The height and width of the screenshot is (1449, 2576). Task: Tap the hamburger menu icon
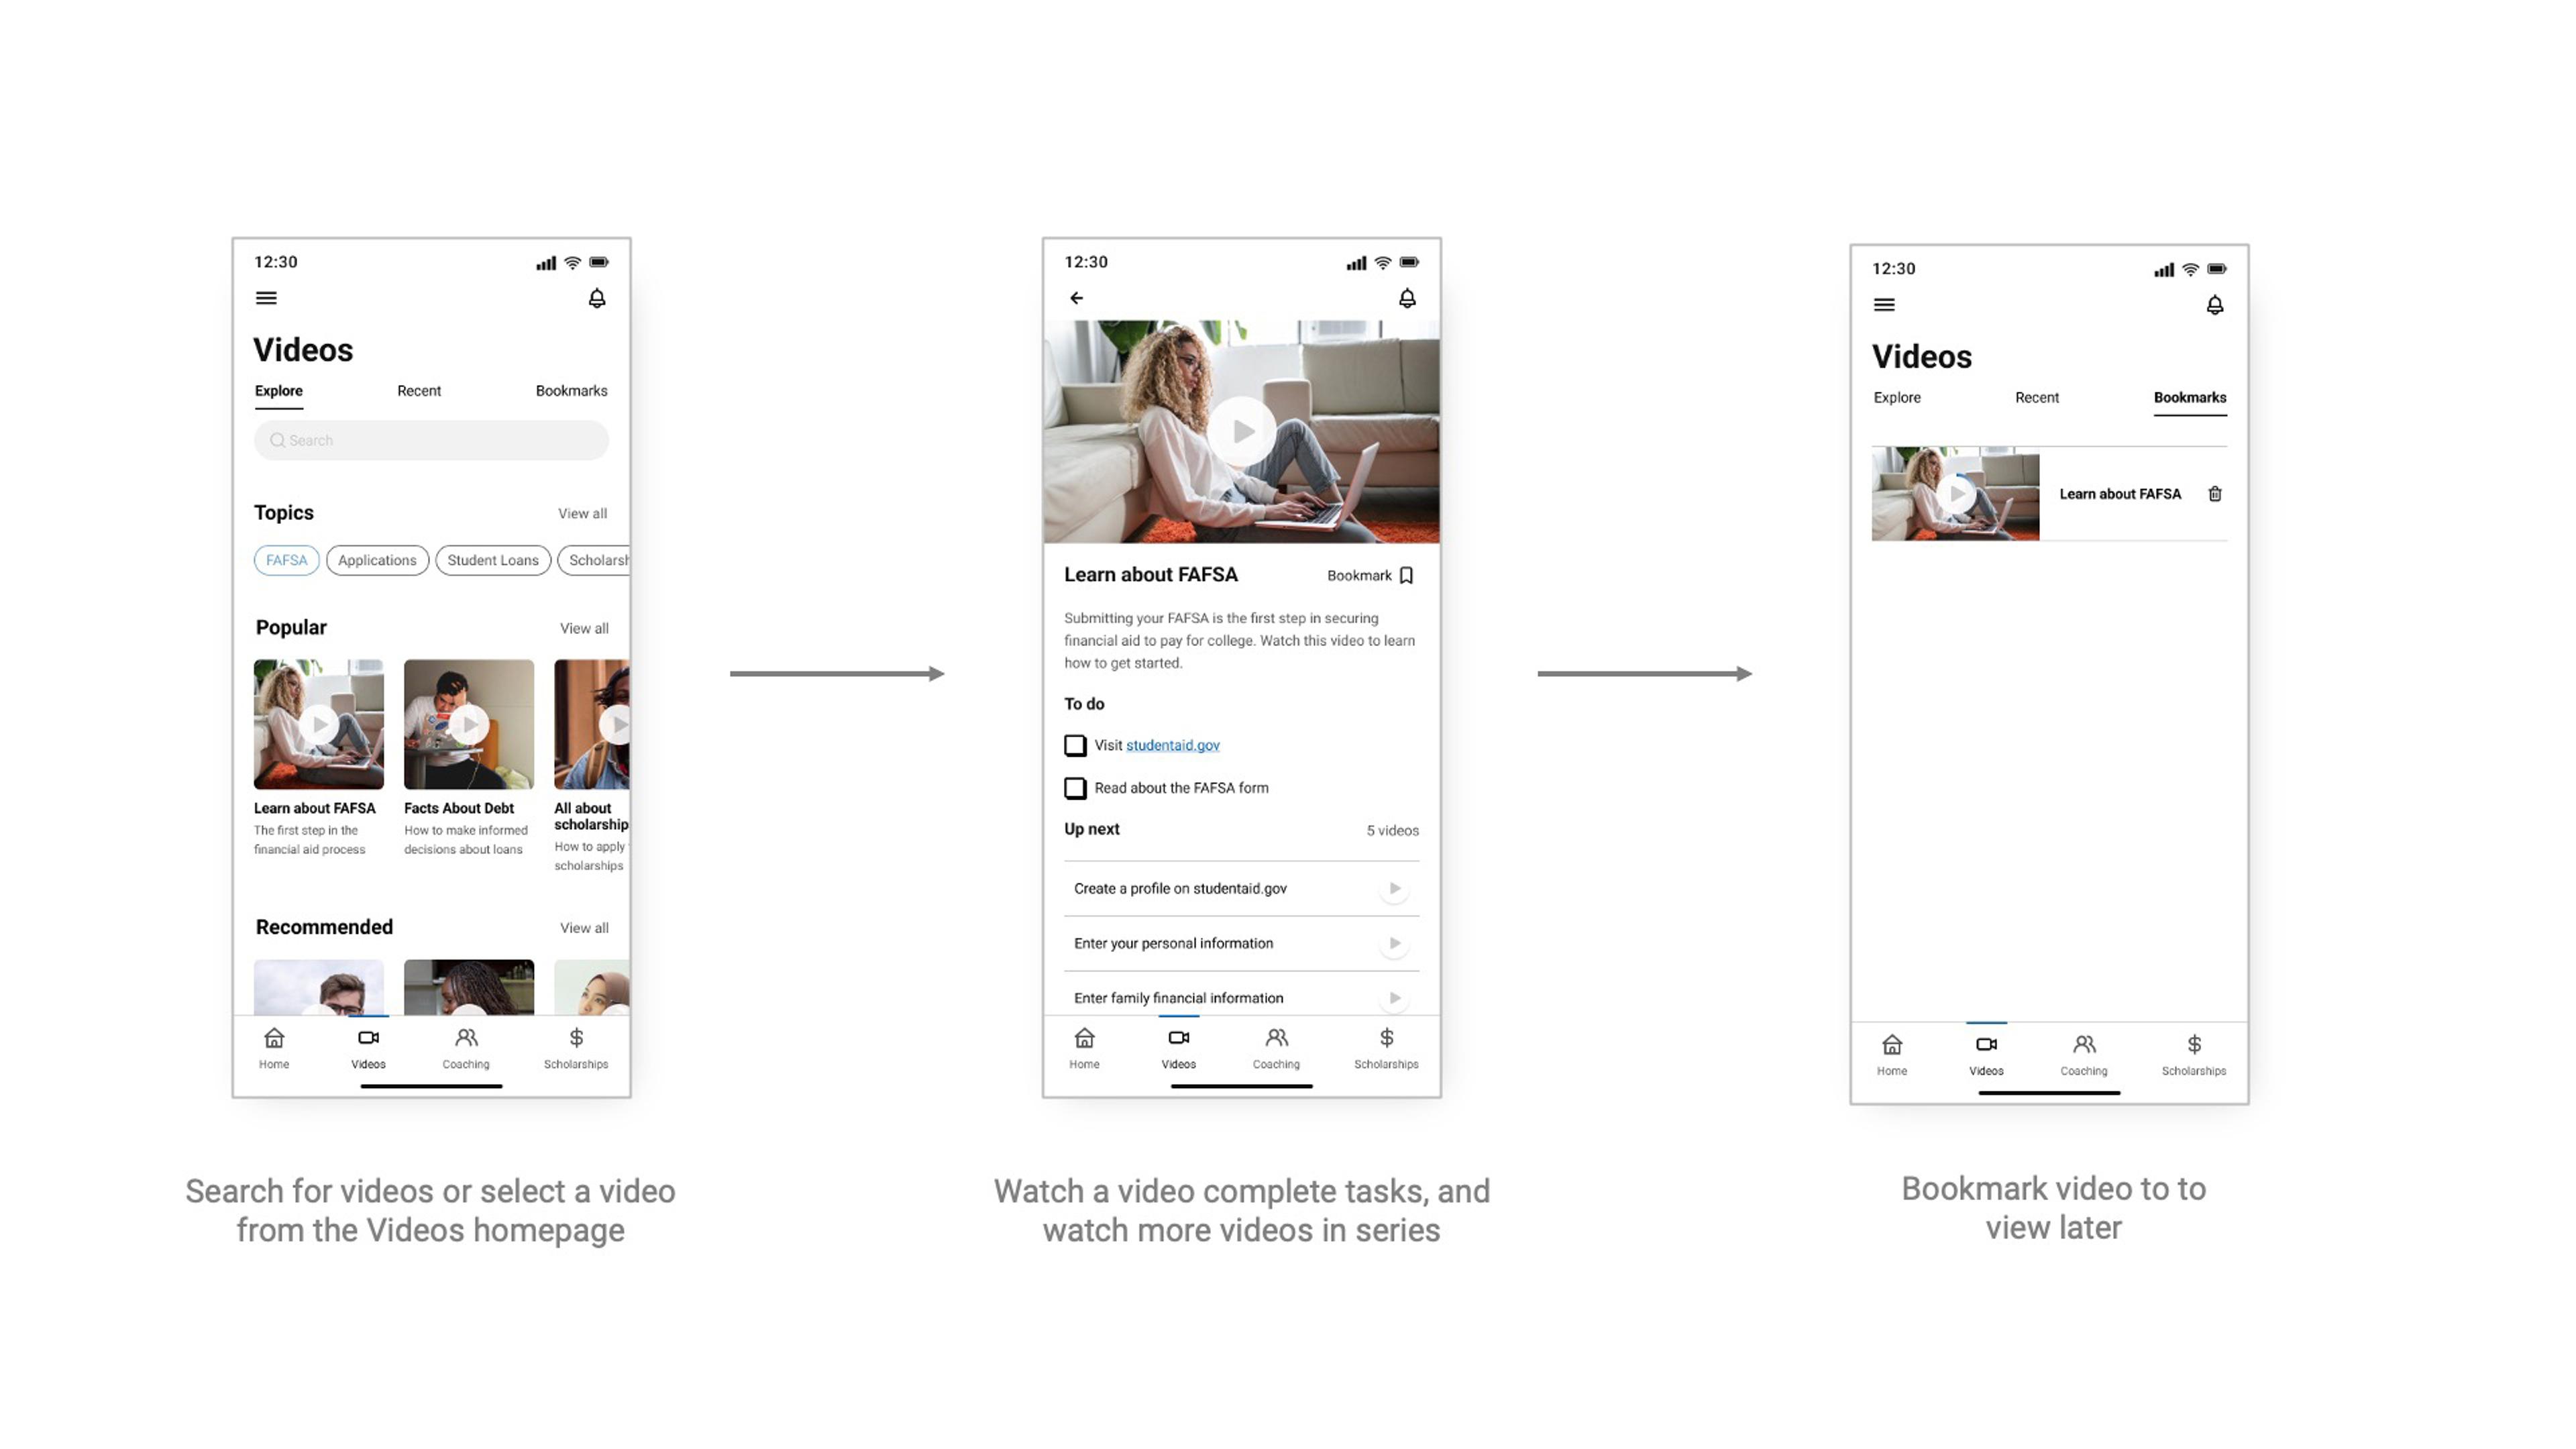click(267, 297)
